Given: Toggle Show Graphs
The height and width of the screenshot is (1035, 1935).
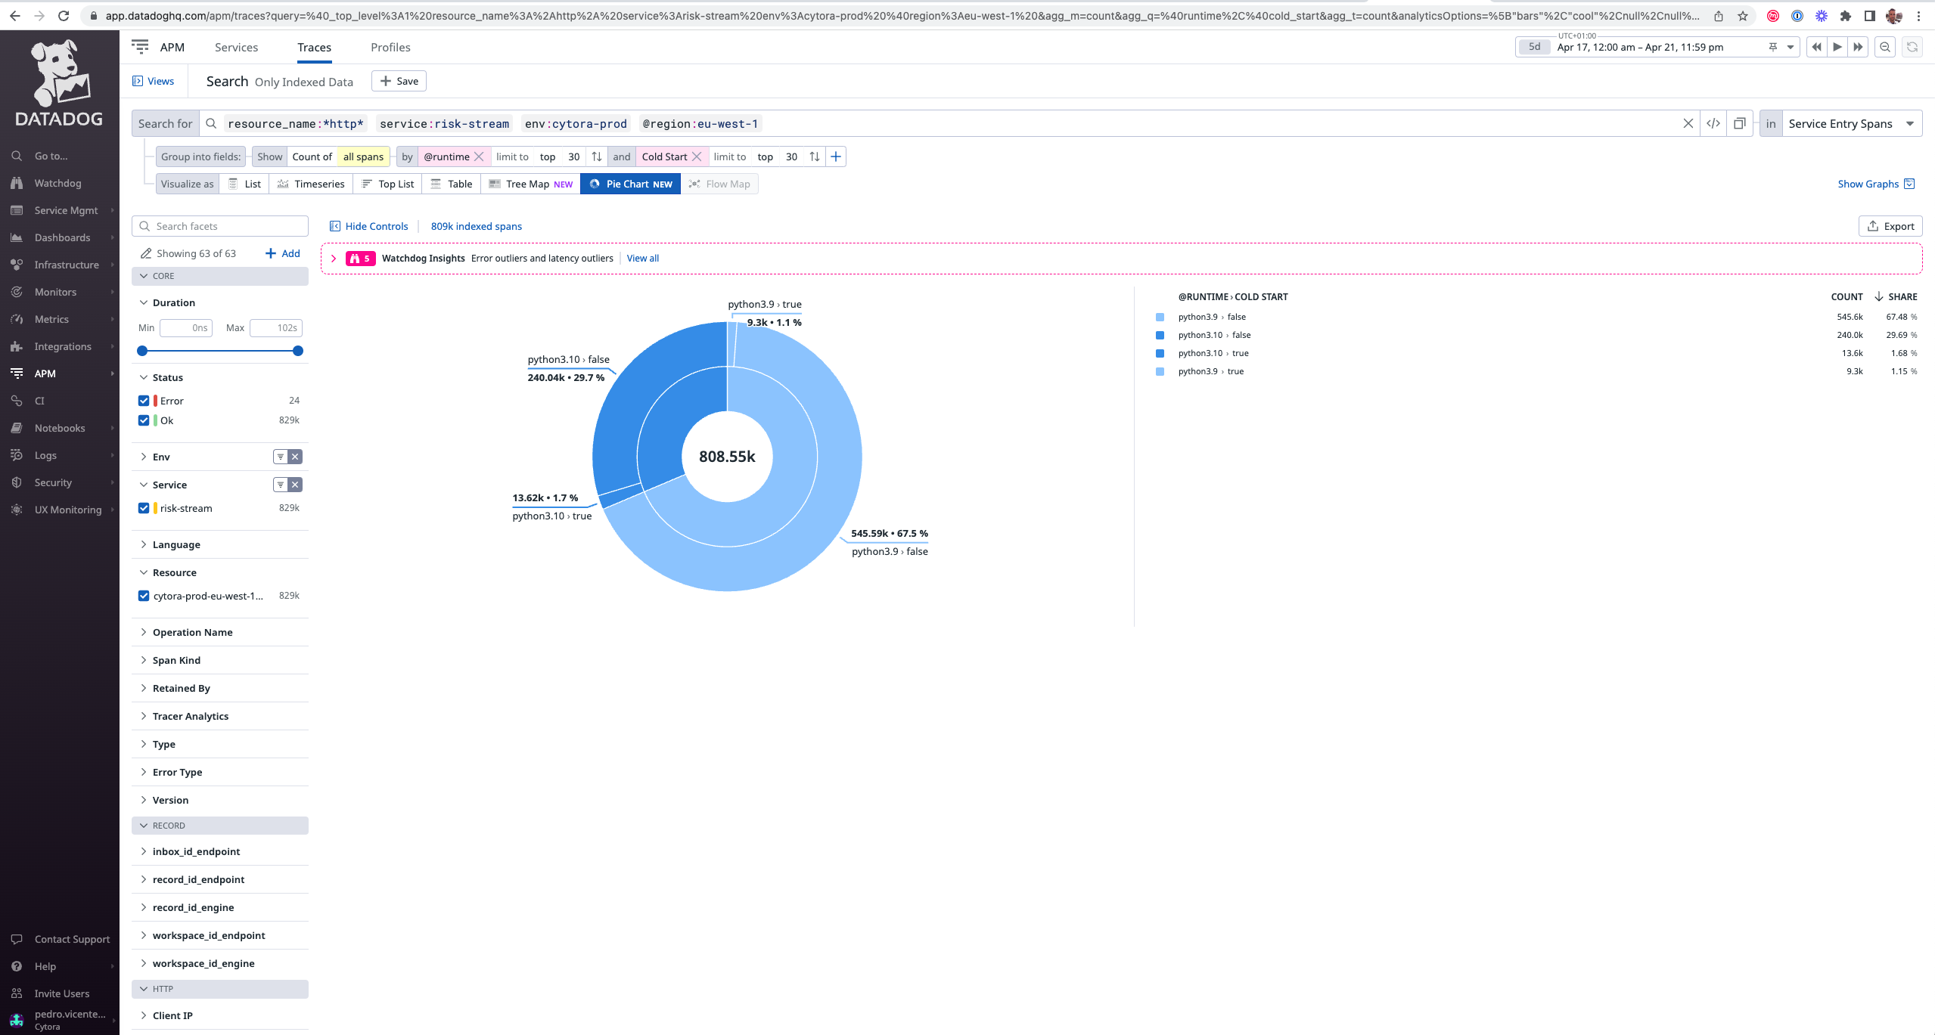Looking at the screenshot, I should pyautogui.click(x=1876, y=184).
